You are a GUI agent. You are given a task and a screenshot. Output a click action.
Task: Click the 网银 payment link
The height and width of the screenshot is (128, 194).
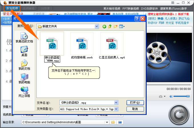coord(161,23)
